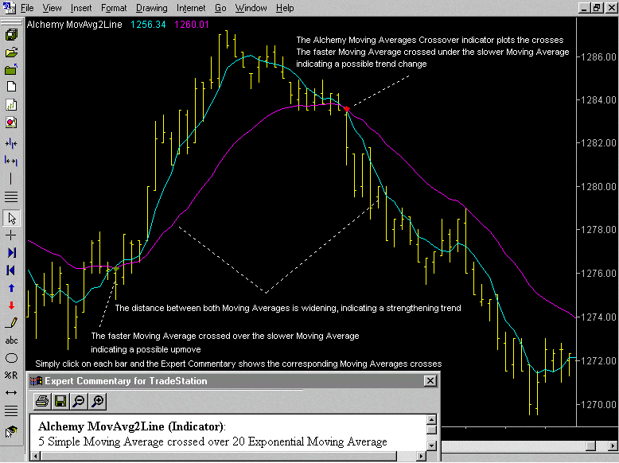Open the application document icon in menu bar

point(8,8)
